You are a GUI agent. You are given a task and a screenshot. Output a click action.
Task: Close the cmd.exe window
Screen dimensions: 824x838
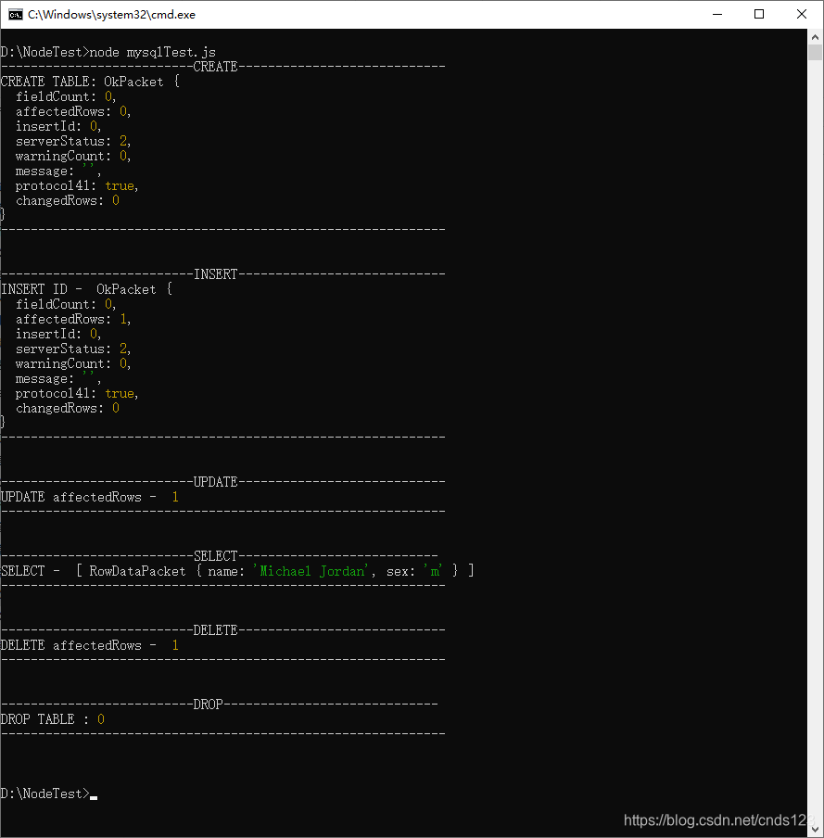click(x=801, y=15)
